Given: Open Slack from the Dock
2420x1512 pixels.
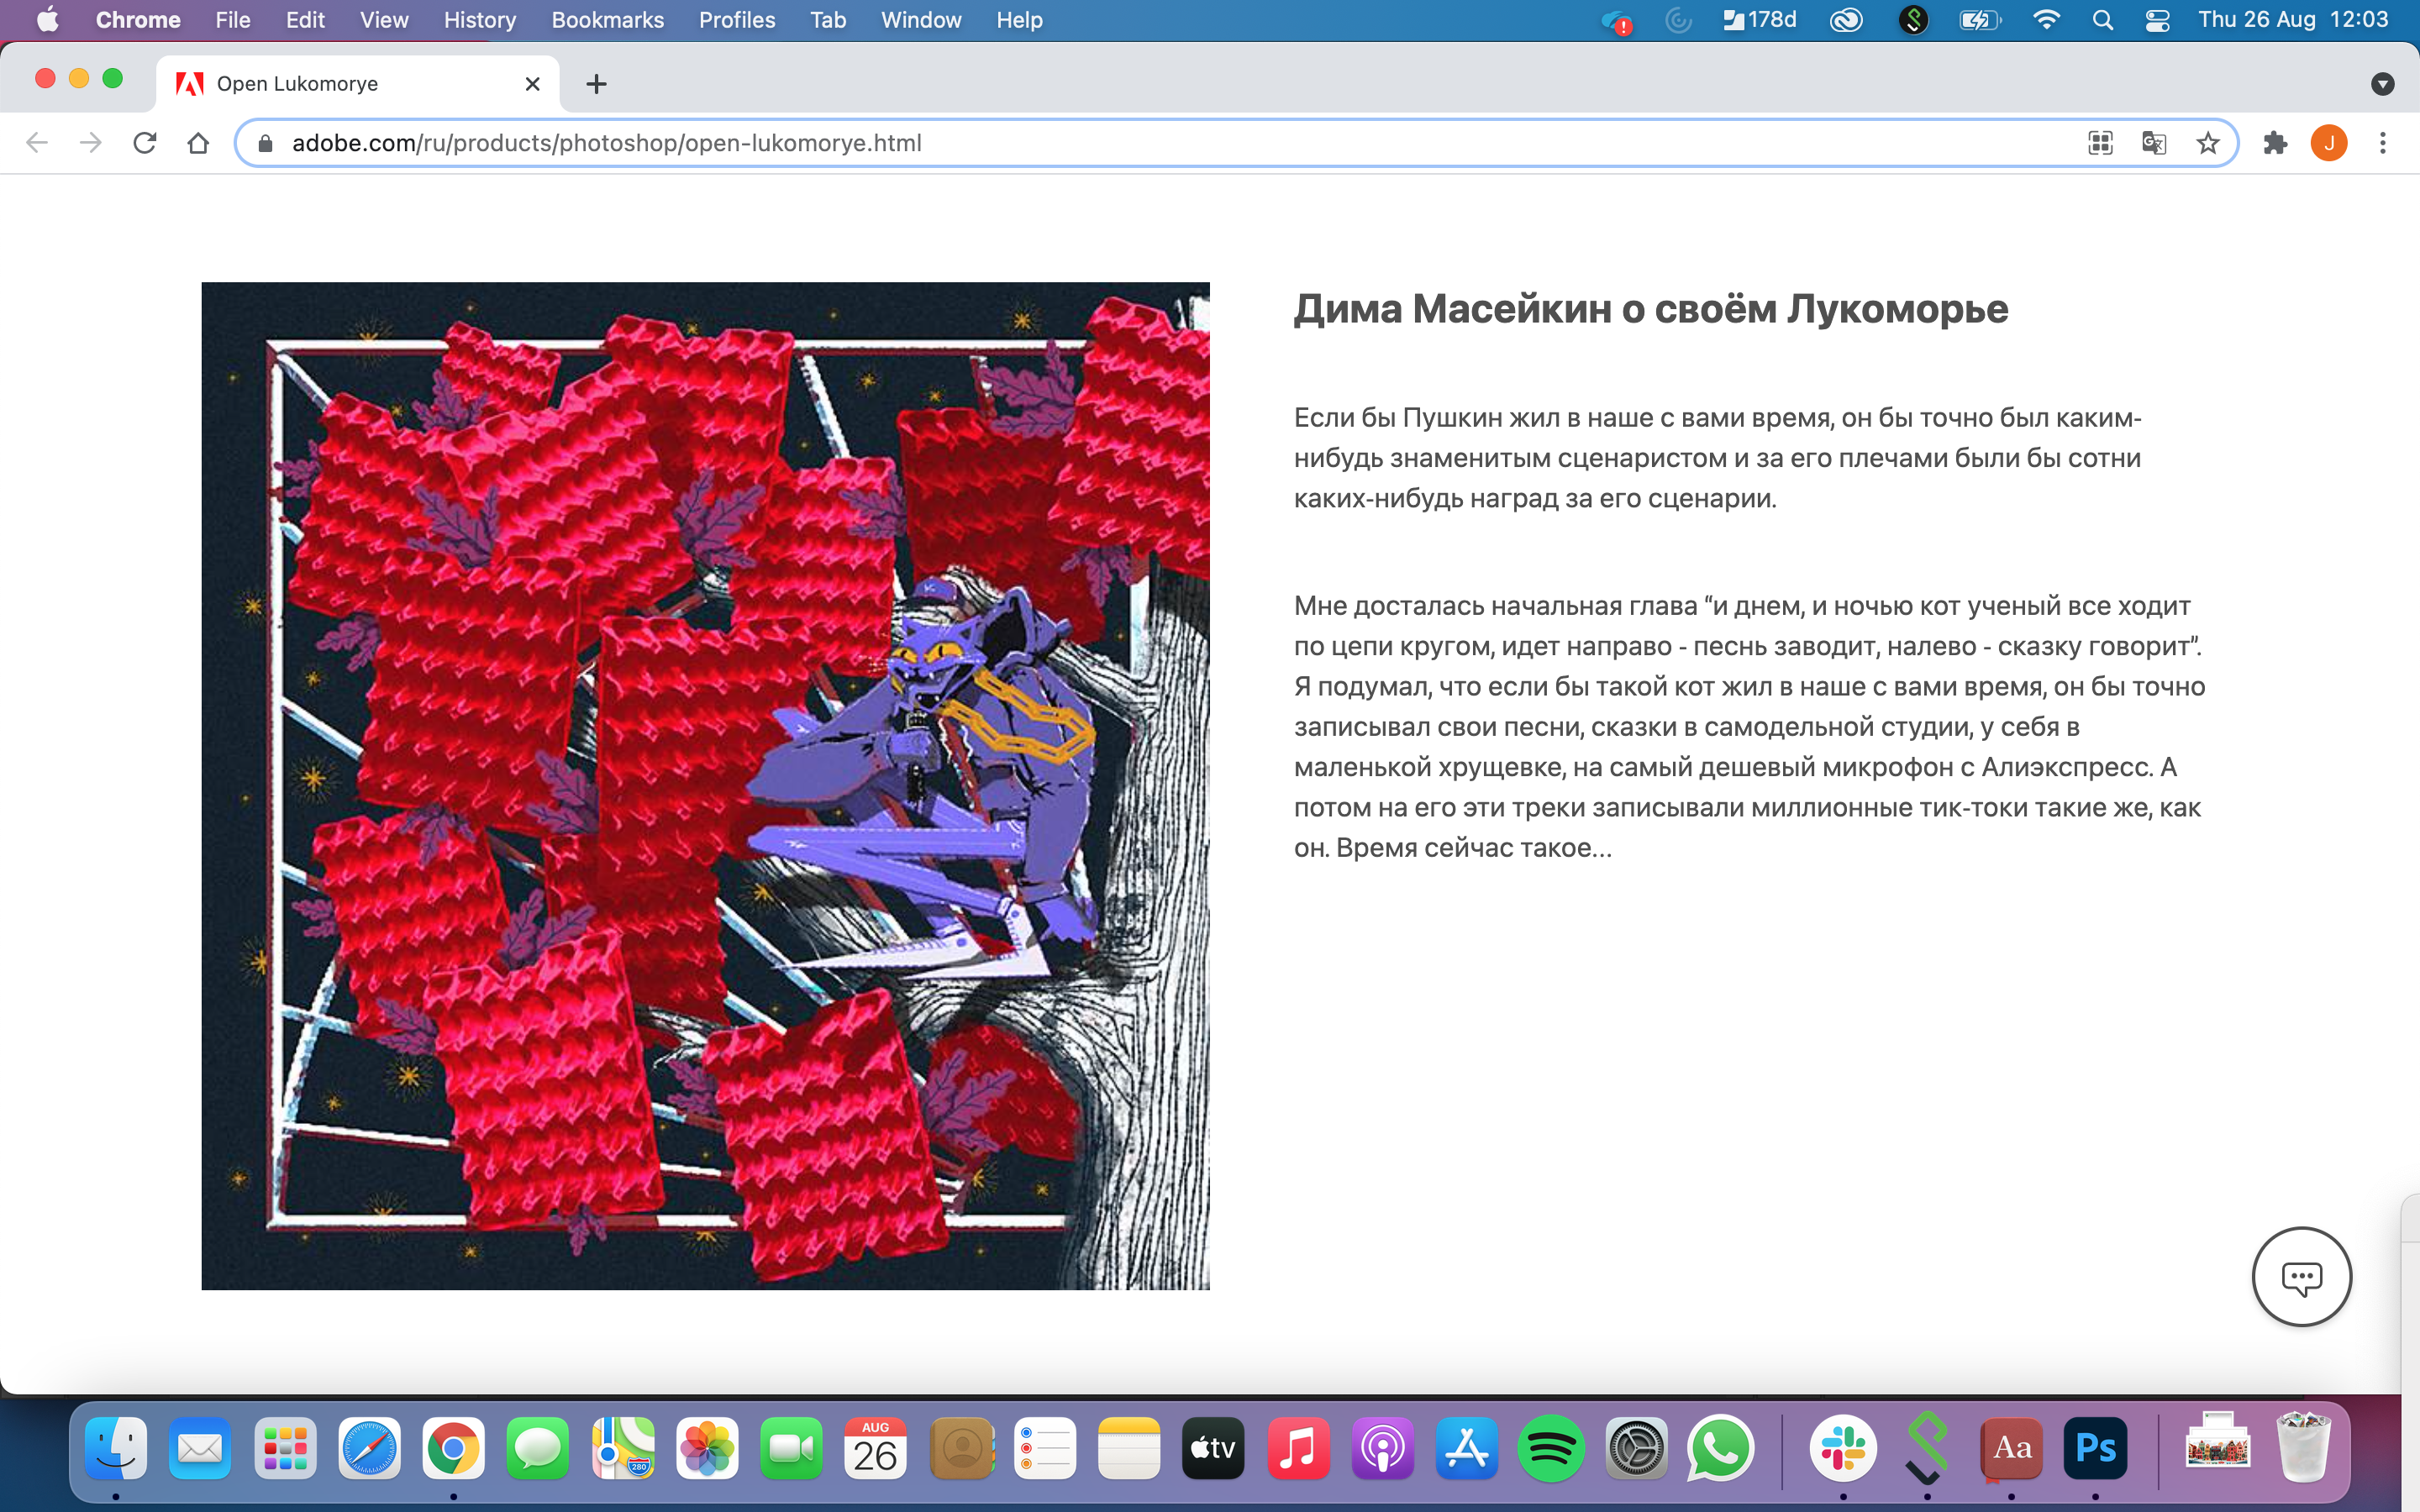Looking at the screenshot, I should pos(1843,1448).
